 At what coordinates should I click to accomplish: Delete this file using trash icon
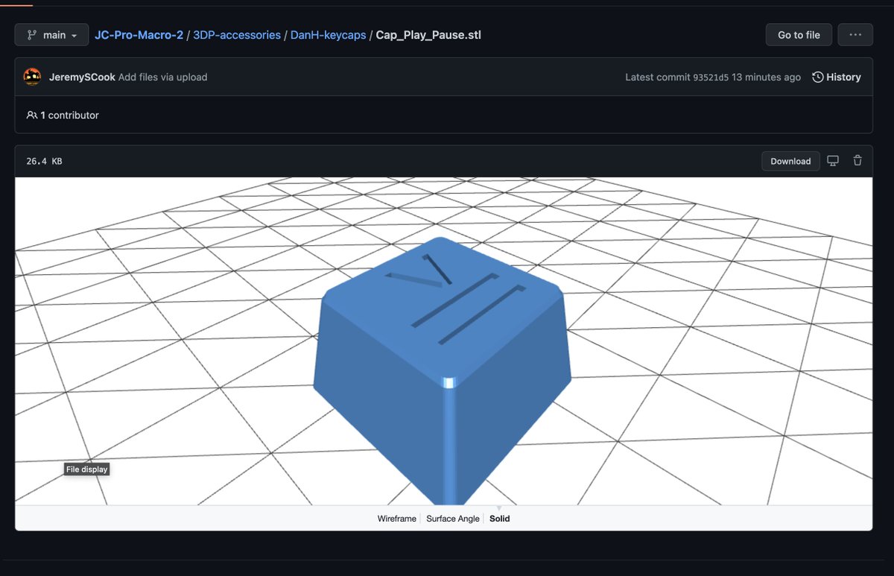857,161
